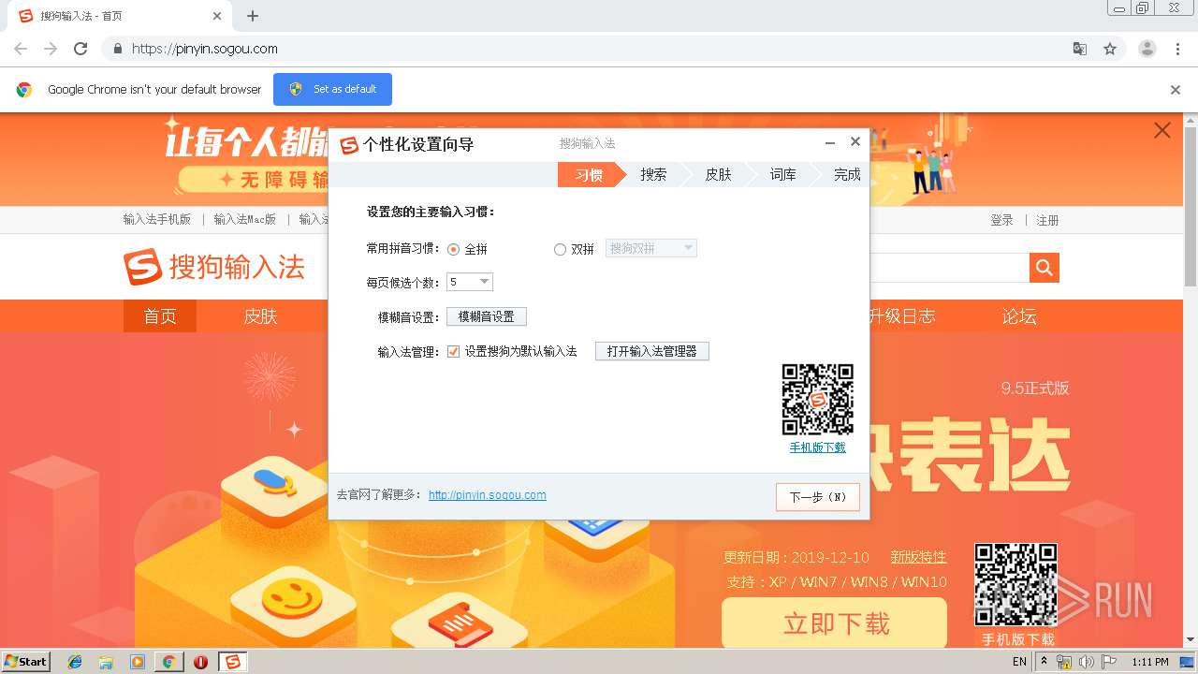
Task: Open the 皮肤 navigation tab on webpage
Action: 260,316
